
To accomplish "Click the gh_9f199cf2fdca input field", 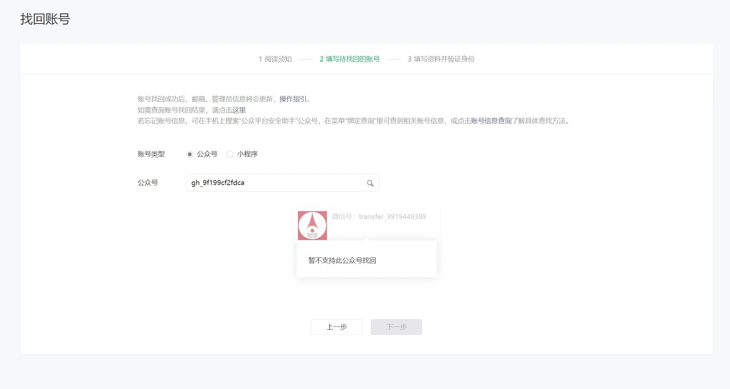I will tap(275, 183).
